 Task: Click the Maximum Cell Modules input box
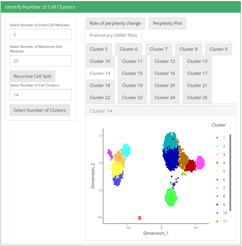click(41, 61)
